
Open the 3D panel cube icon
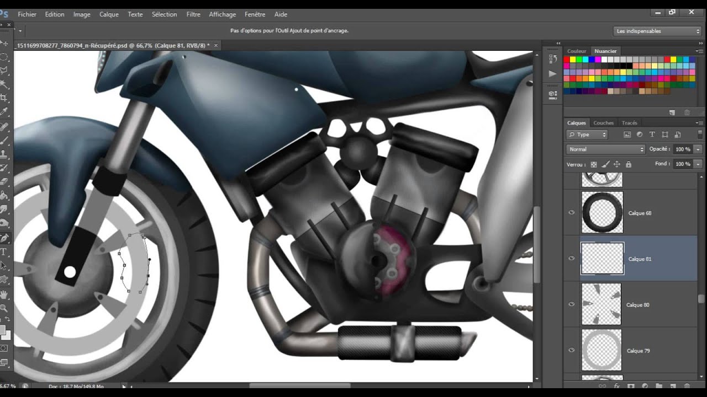552,94
